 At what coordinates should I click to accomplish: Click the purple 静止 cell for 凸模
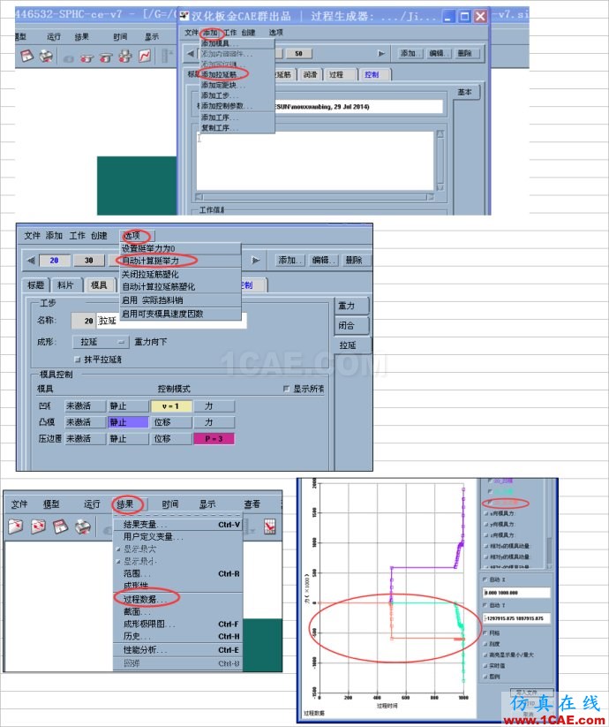pos(128,422)
